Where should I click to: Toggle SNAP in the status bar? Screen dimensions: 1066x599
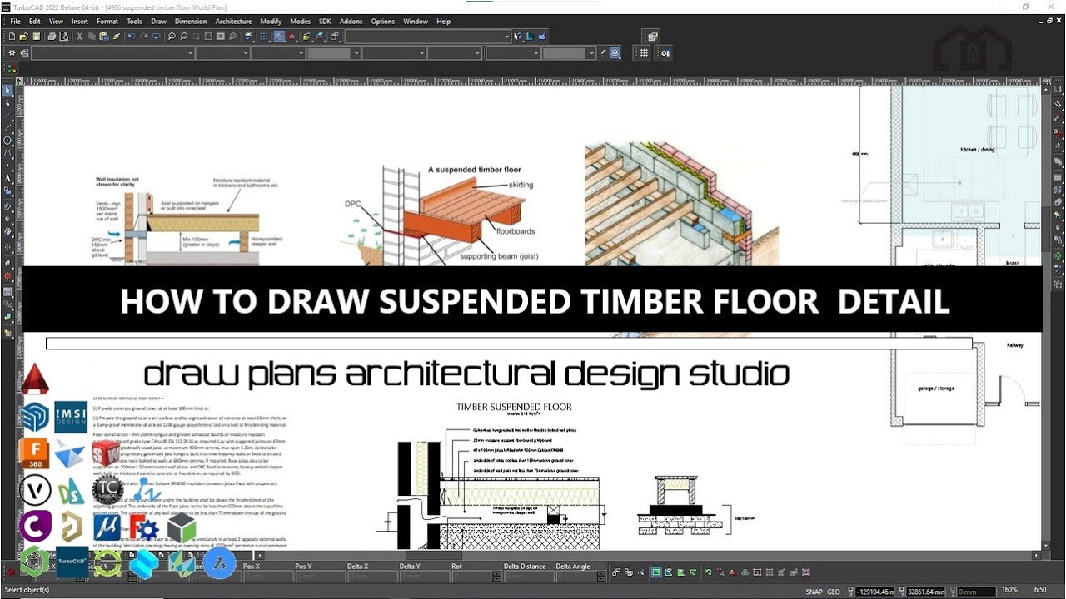coord(814,592)
